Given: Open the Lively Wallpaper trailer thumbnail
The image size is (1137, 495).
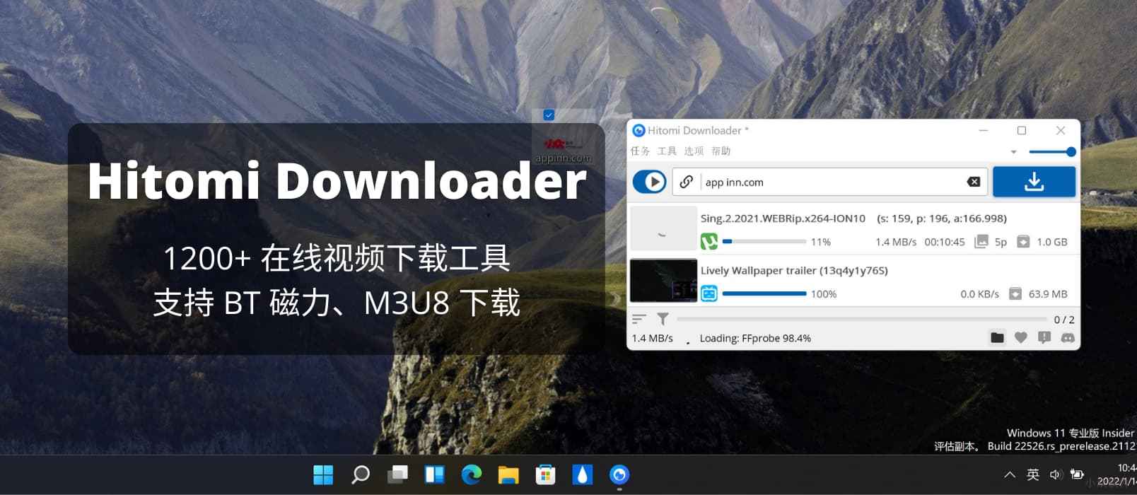Looking at the screenshot, I should click(x=663, y=281).
